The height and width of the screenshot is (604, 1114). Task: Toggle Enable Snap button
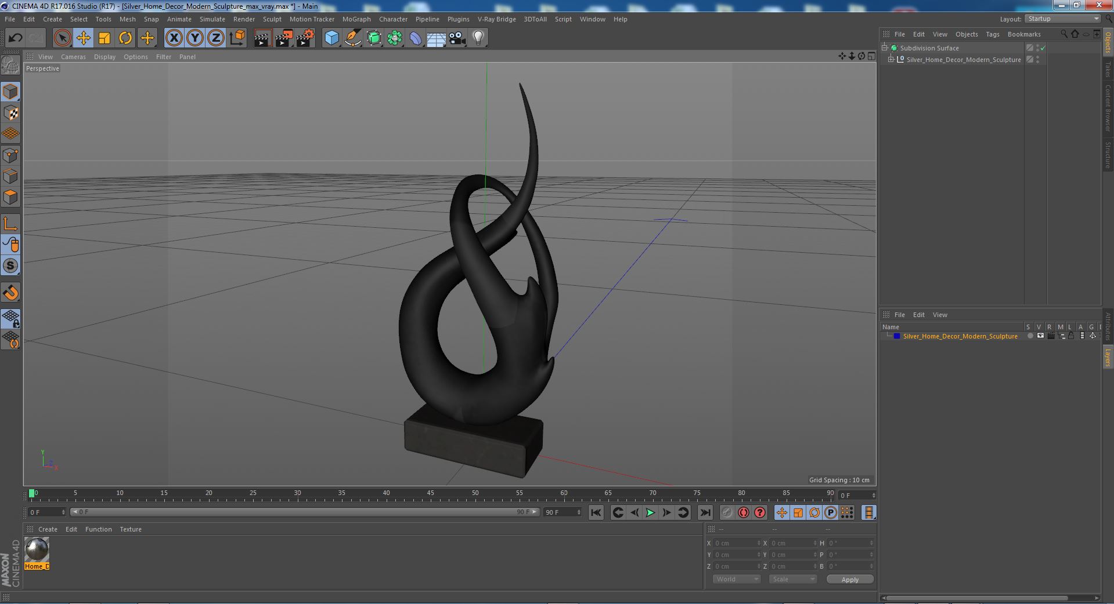click(10, 265)
